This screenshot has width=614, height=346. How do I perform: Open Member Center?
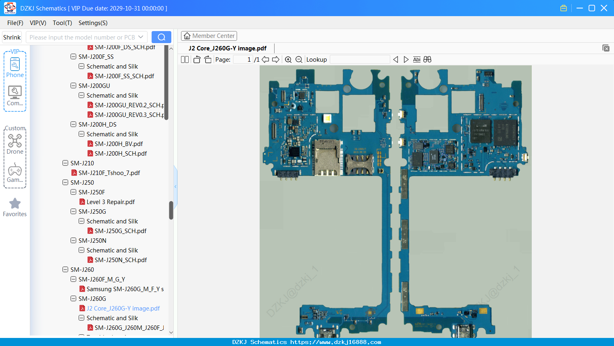[209, 36]
